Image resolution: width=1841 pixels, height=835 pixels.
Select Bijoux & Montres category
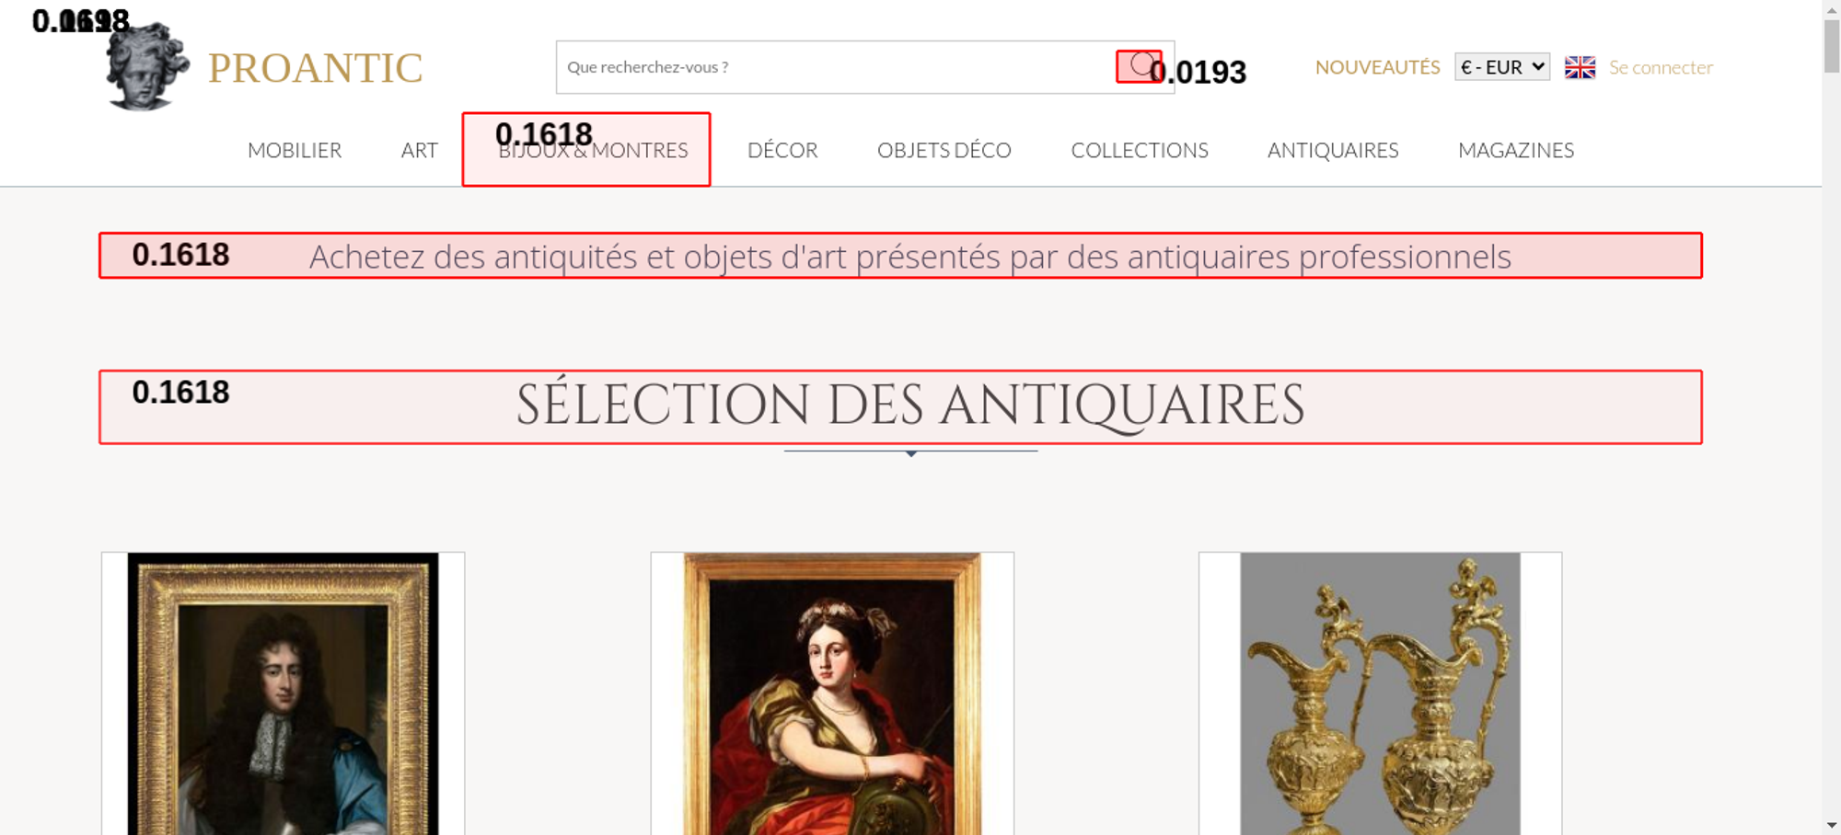pyautogui.click(x=593, y=150)
